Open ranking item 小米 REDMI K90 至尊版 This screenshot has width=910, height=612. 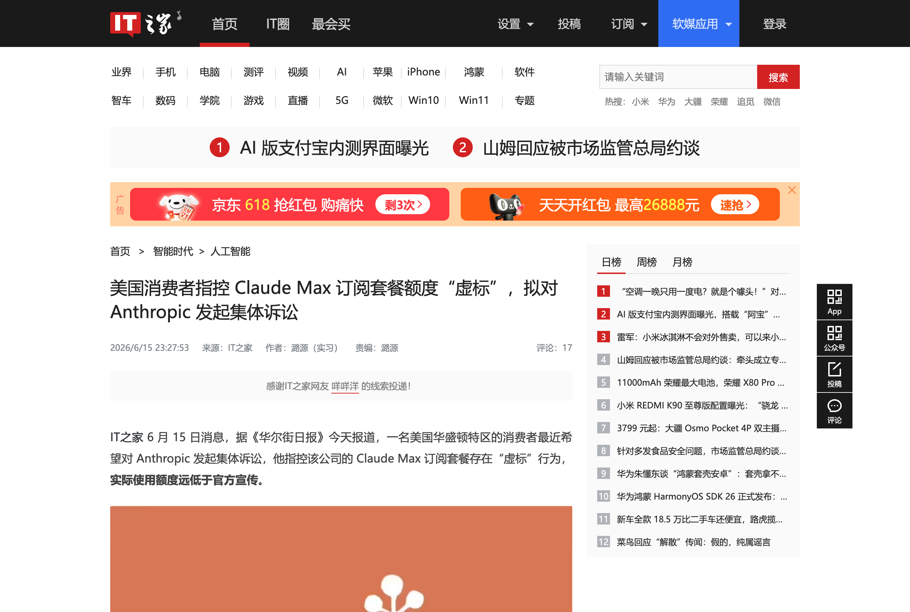(x=702, y=405)
